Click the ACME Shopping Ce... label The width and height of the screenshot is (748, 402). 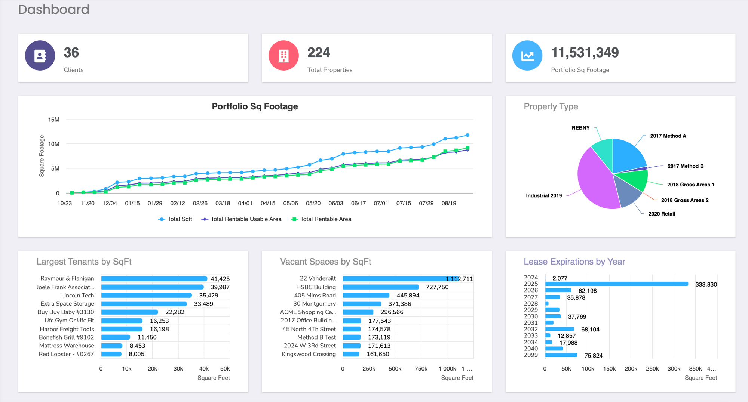pos(308,312)
